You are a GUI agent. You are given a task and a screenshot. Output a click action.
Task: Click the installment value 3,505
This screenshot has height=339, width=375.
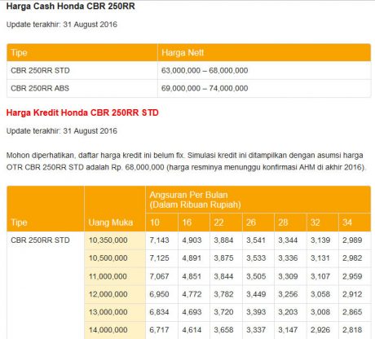pyautogui.click(x=256, y=276)
